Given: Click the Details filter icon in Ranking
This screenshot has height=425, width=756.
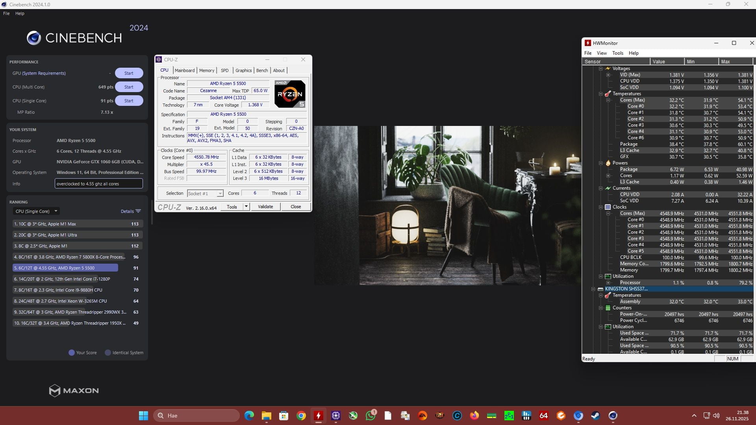Looking at the screenshot, I should pyautogui.click(x=138, y=211).
